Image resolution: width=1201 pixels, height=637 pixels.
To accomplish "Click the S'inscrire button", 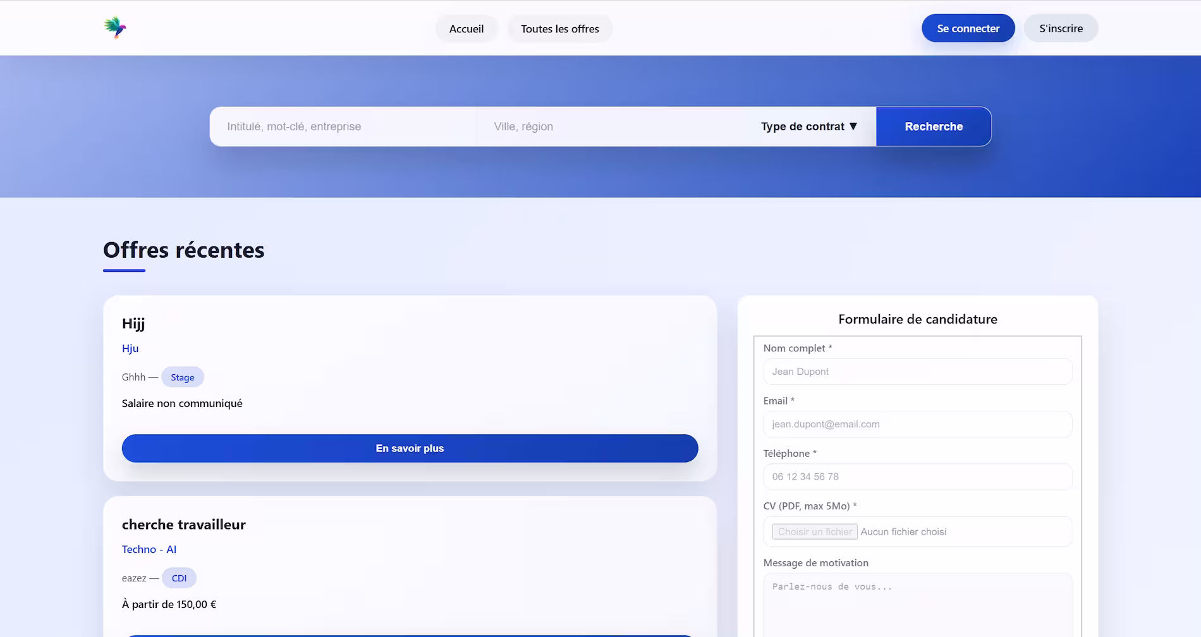I will click(1061, 28).
